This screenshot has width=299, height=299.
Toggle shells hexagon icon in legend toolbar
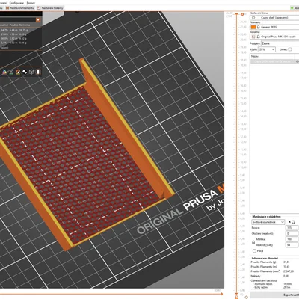pyautogui.click(x=31, y=72)
